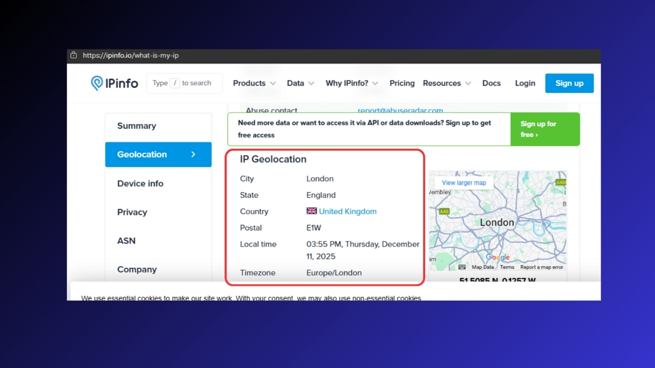Click 'View larger map'
The width and height of the screenshot is (655, 368).
tap(464, 182)
